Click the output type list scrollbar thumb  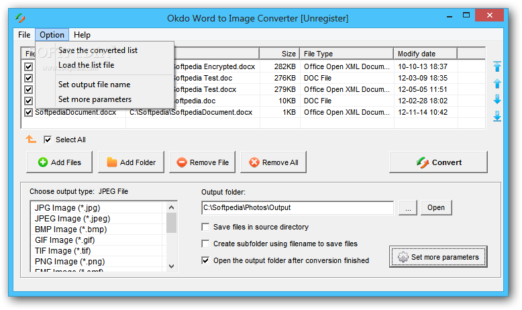coord(172,222)
